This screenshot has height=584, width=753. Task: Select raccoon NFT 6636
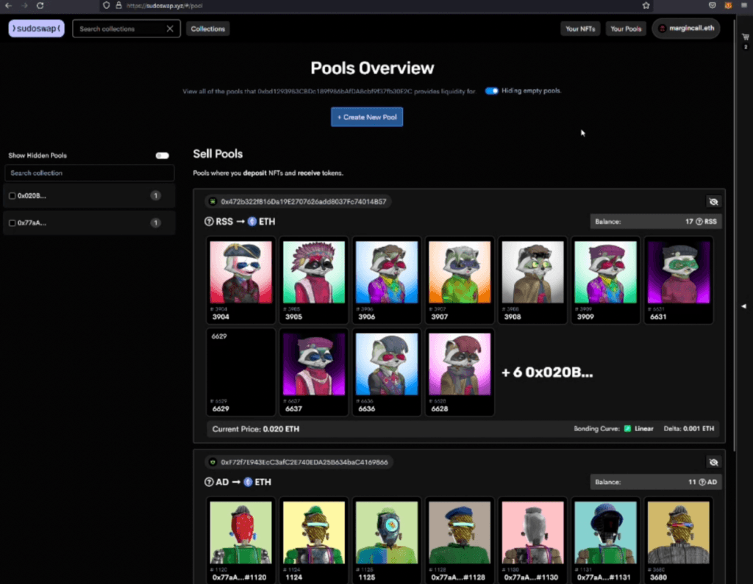click(x=387, y=372)
